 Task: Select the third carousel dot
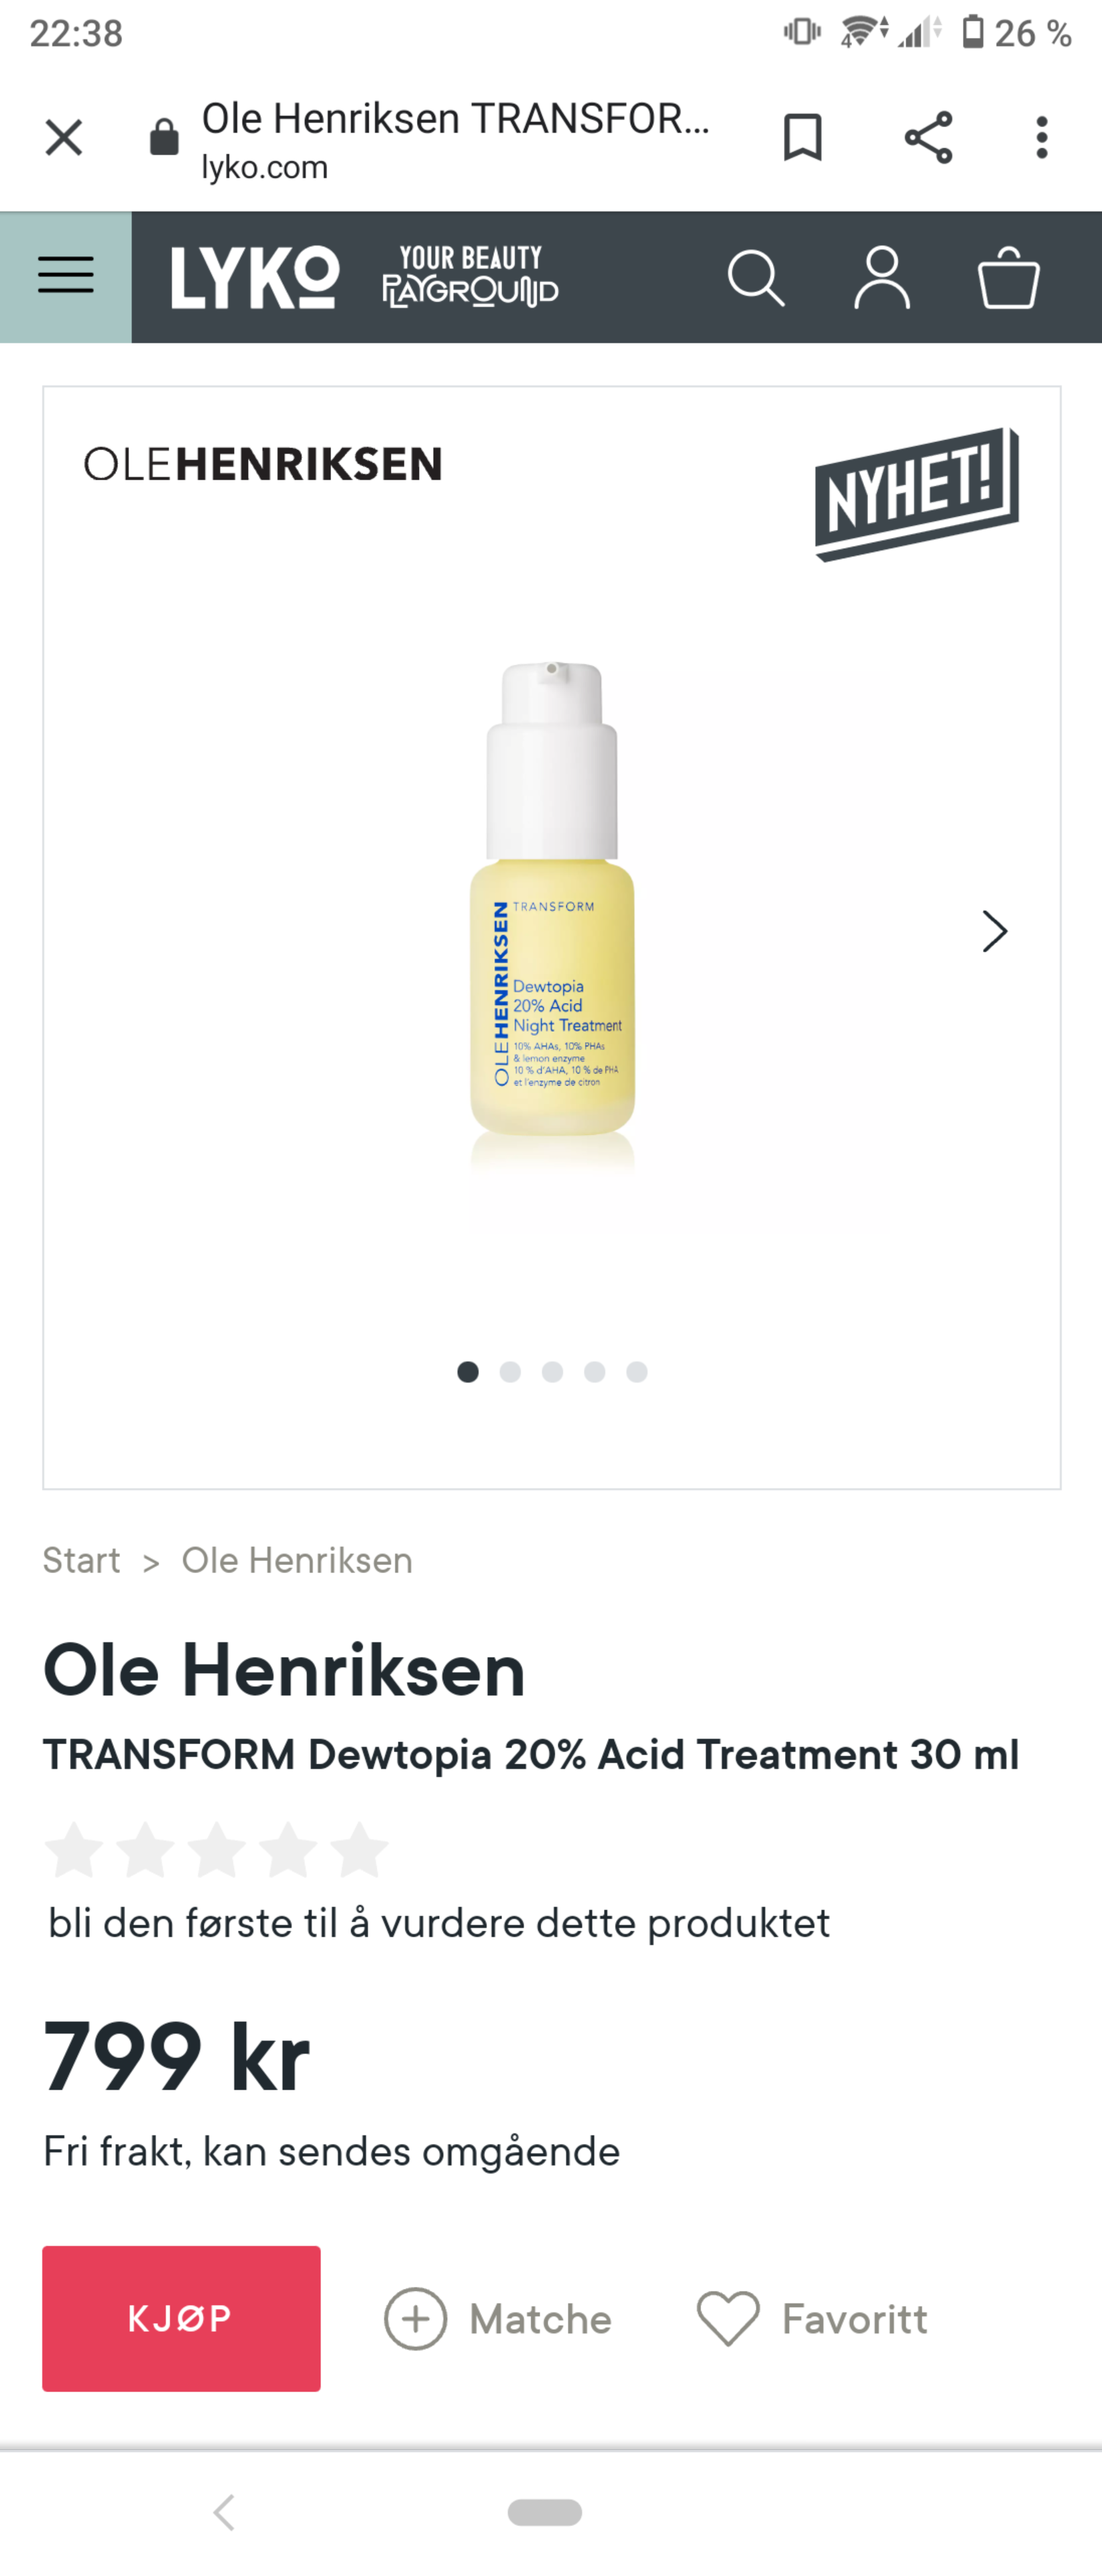(552, 1372)
